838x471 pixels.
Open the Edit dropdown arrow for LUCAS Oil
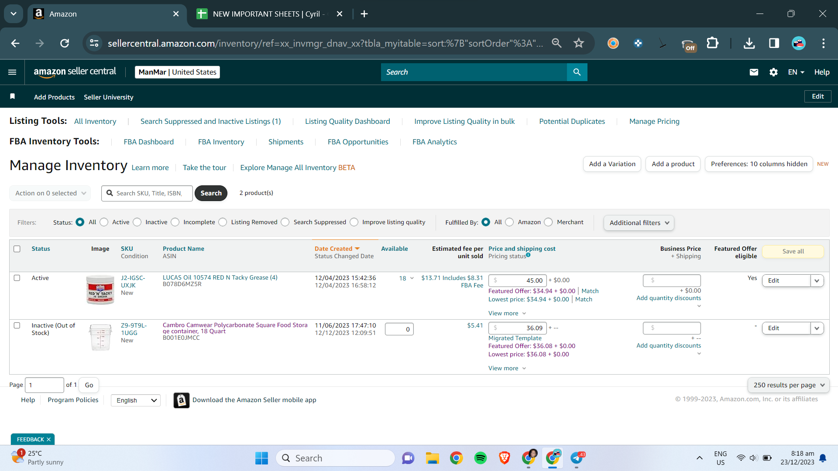(x=817, y=280)
